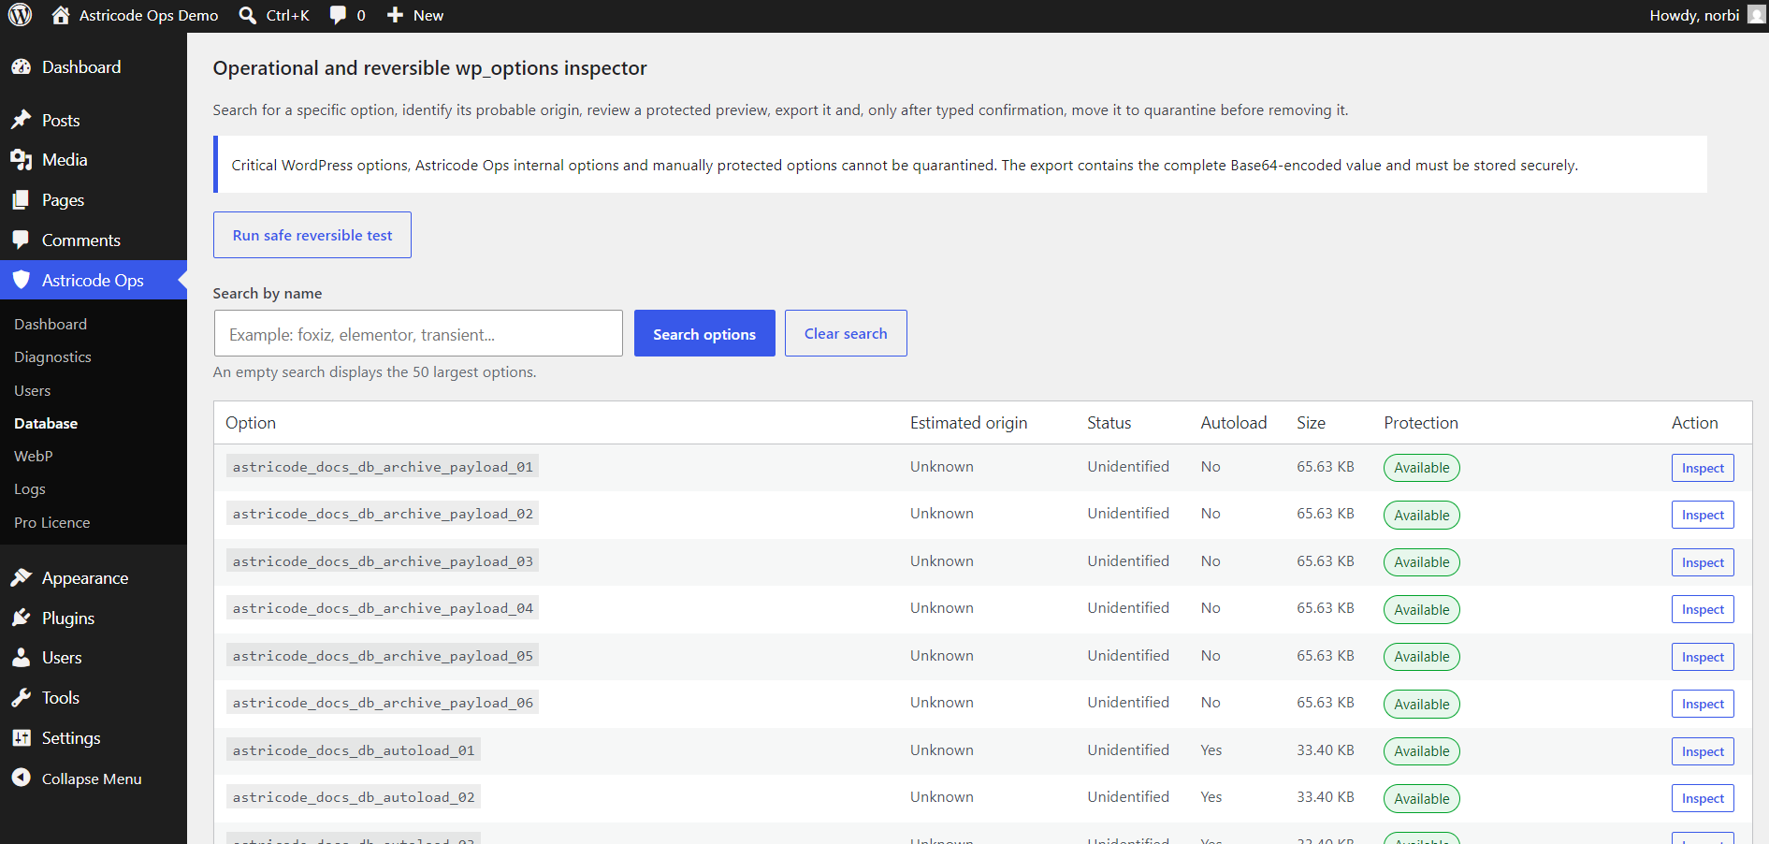Inspect astricode_docs_db_archive_payload_01 option

tap(1703, 468)
